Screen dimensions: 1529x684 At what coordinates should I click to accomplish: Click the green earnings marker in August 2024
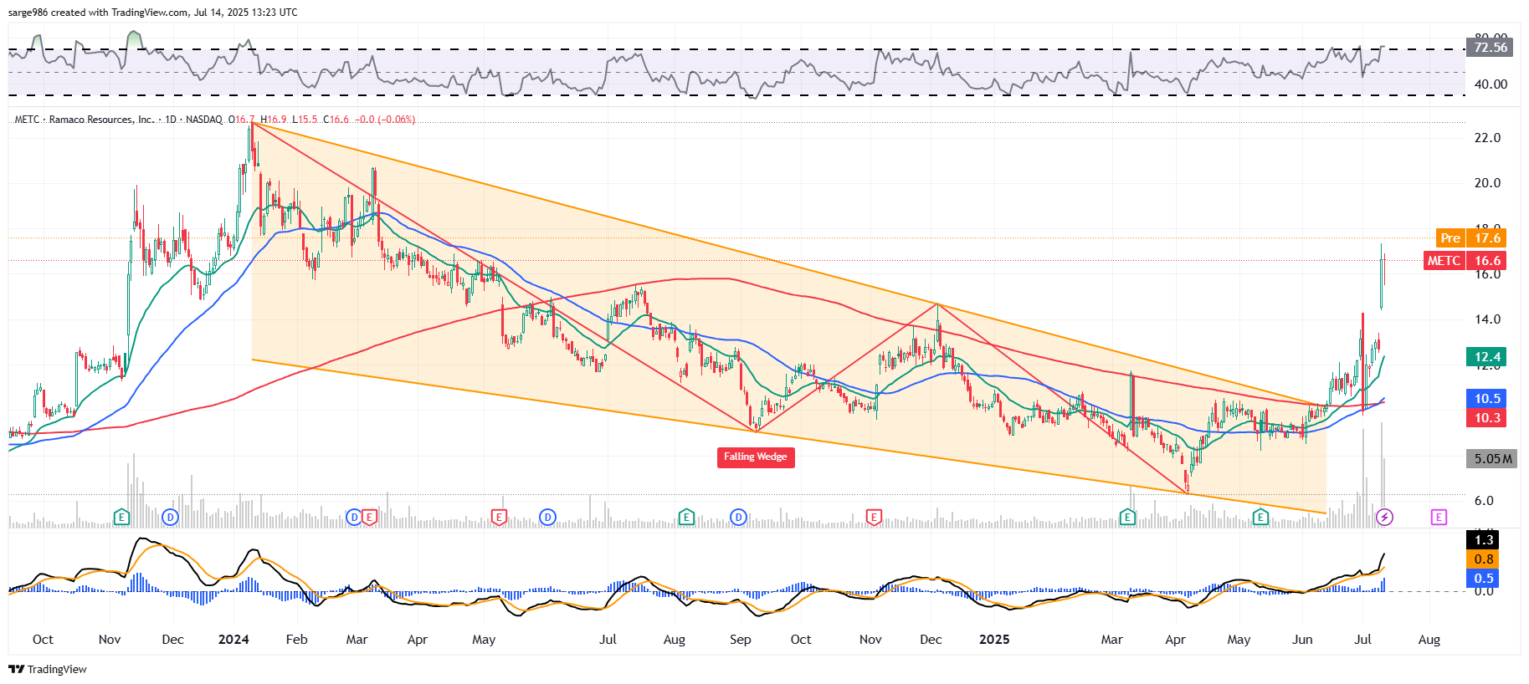coord(686,517)
